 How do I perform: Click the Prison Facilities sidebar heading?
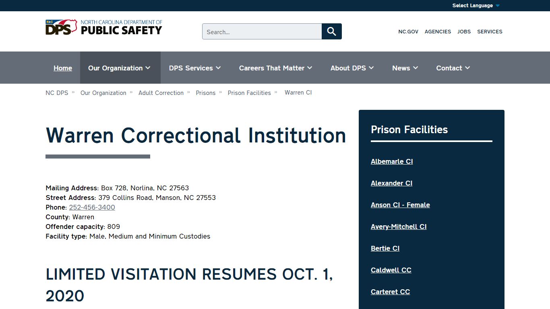point(409,130)
